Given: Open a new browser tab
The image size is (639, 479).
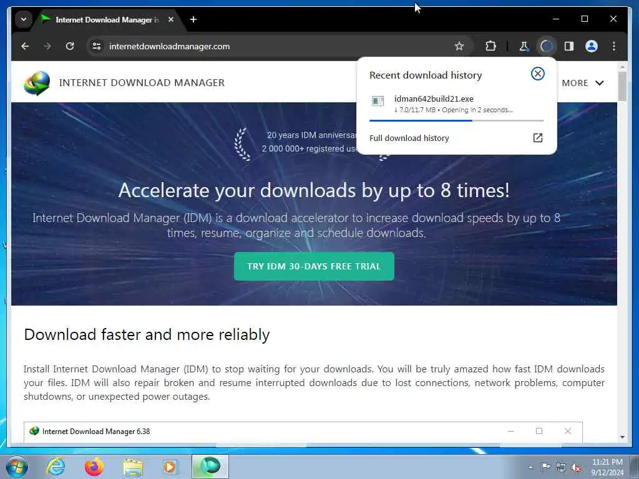Looking at the screenshot, I should point(193,19).
